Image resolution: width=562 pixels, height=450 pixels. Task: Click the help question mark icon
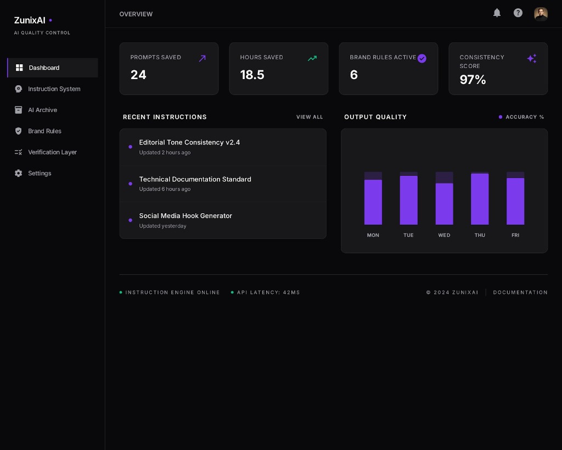tap(518, 13)
